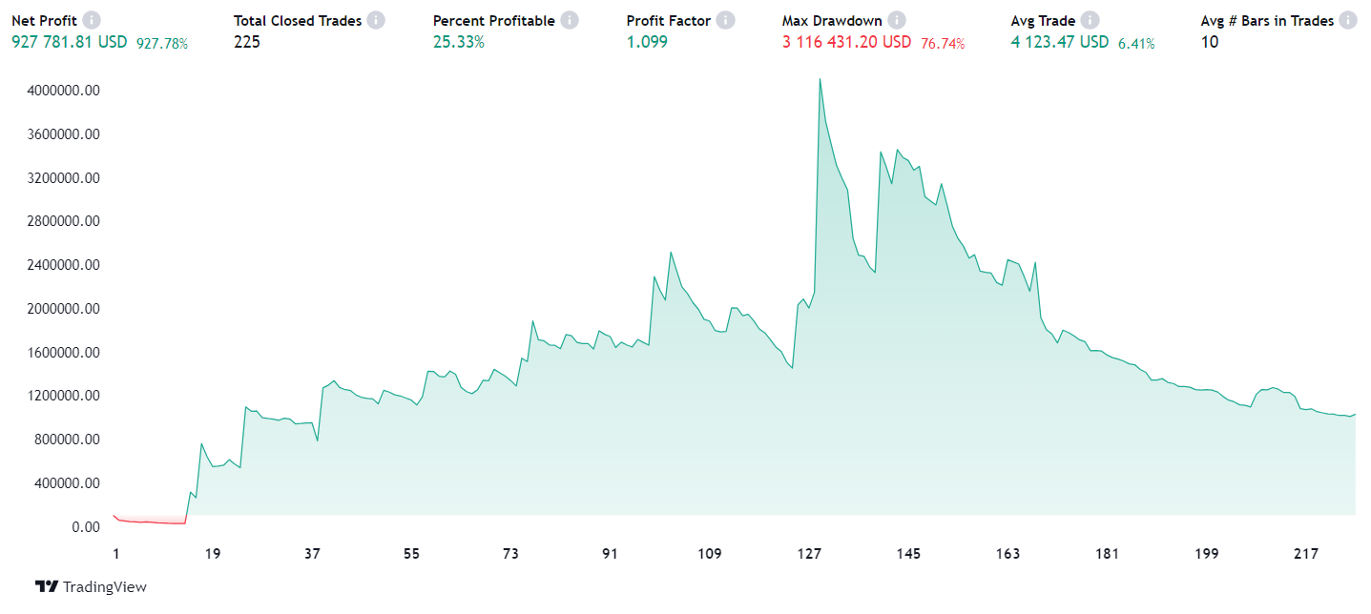
Task: Click the Max Drawdown info icon
Action: (x=897, y=20)
